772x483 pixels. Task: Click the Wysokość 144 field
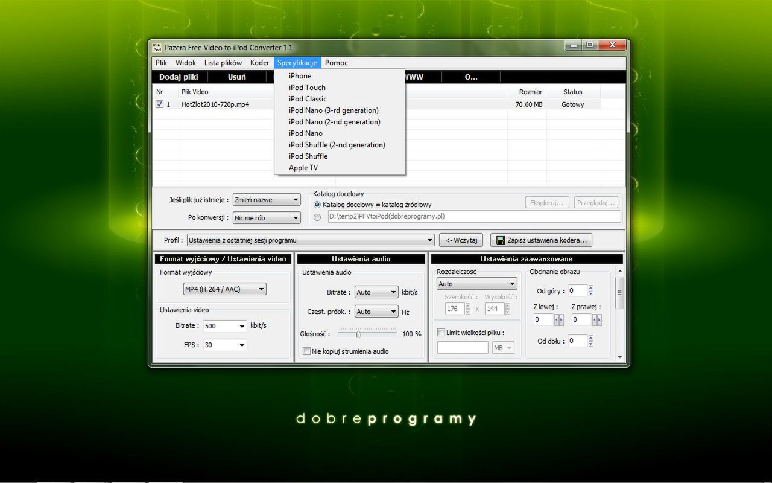[495, 309]
